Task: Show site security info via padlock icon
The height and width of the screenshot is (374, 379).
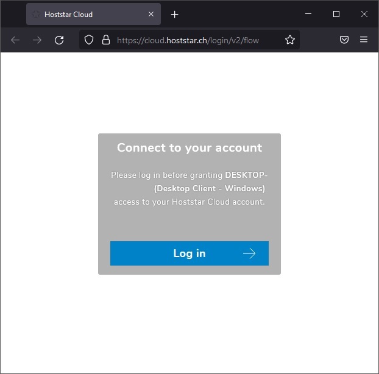Action: point(106,40)
